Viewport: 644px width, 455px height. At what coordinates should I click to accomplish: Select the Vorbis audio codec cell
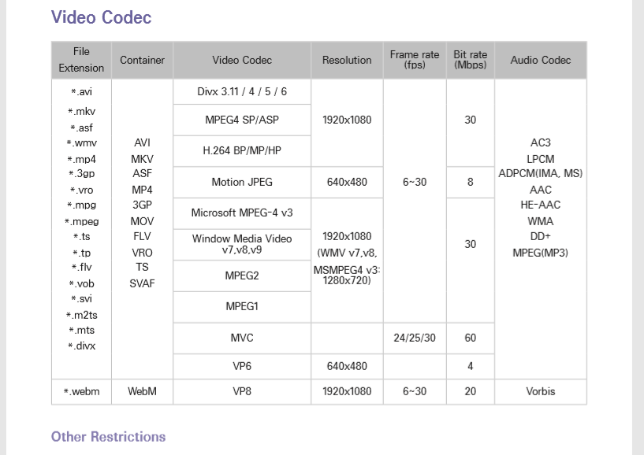point(541,391)
